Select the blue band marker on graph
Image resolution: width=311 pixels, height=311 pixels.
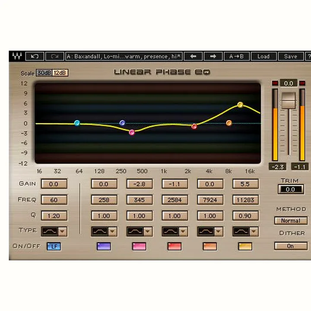122,123
